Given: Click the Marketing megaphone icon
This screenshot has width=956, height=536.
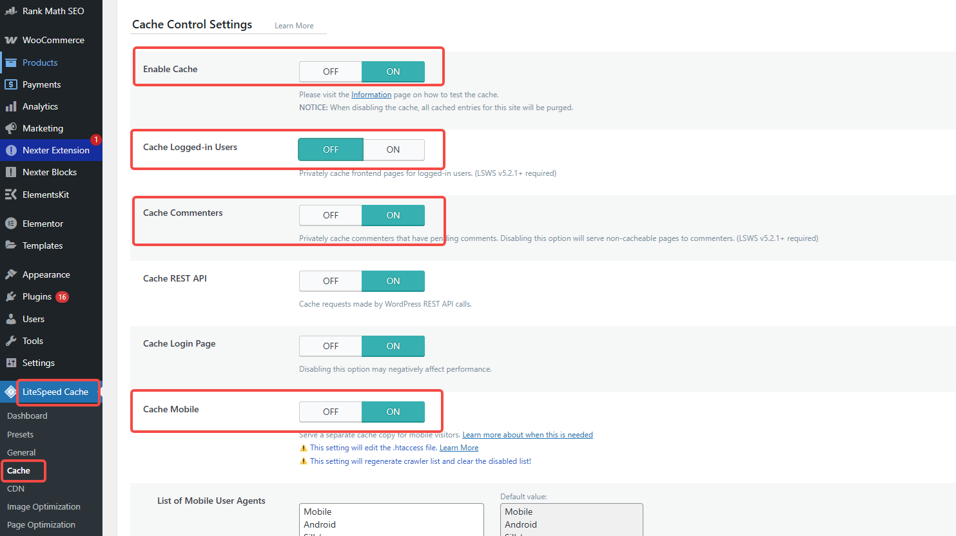Looking at the screenshot, I should click(11, 128).
